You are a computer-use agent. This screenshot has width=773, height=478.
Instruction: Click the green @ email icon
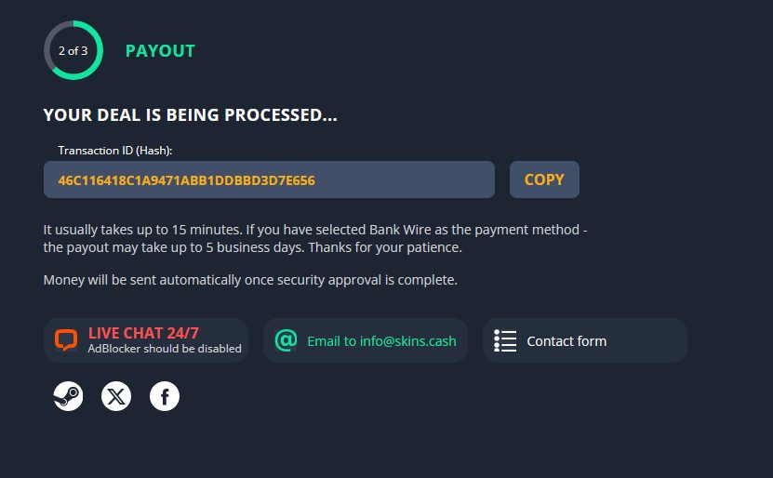click(285, 340)
